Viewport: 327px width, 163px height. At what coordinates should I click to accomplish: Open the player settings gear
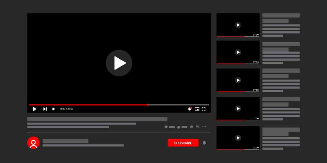190,109
